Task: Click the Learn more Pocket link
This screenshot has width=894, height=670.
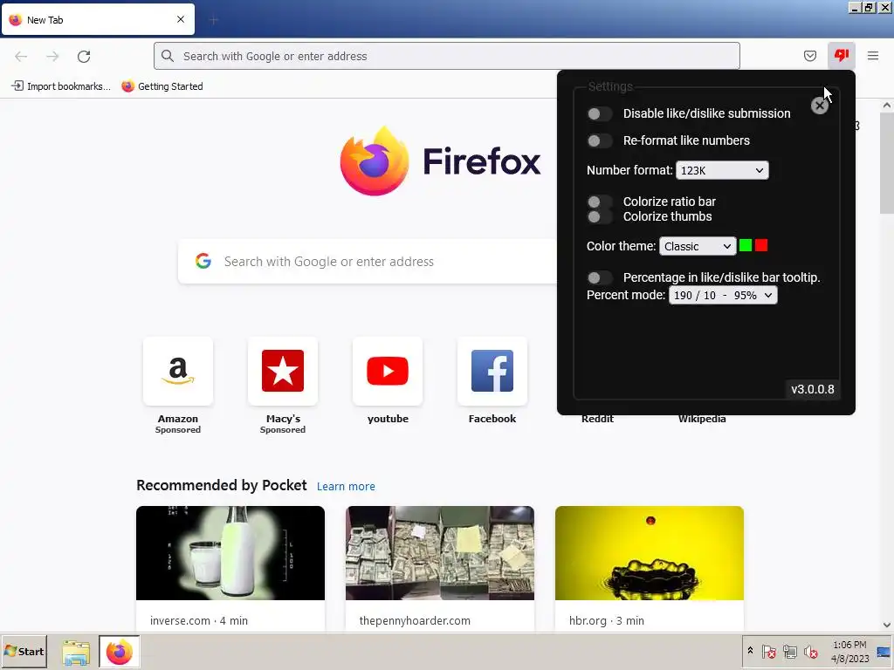Action: tap(346, 487)
